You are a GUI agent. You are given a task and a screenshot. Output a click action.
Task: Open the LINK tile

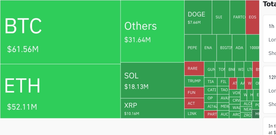point(194,114)
